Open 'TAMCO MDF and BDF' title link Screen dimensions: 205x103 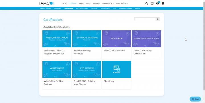click(x=114, y=51)
